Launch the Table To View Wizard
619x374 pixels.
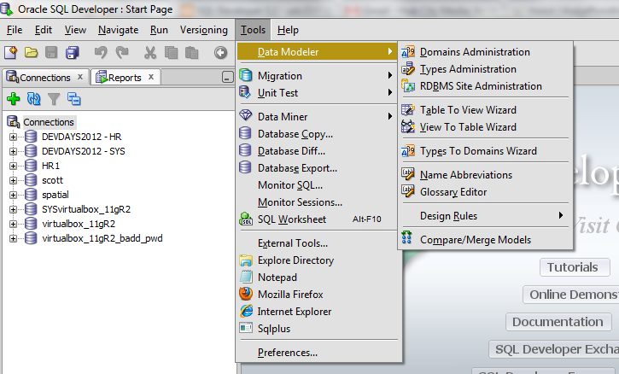tap(485, 110)
